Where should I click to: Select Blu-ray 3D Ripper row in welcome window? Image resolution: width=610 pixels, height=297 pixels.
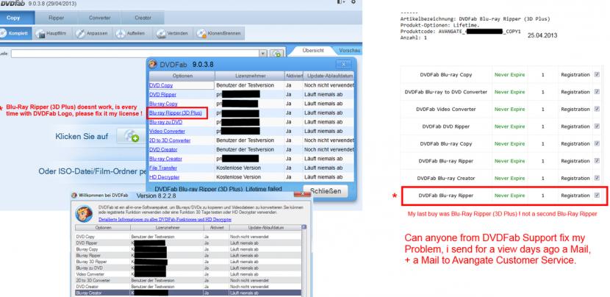188,262
